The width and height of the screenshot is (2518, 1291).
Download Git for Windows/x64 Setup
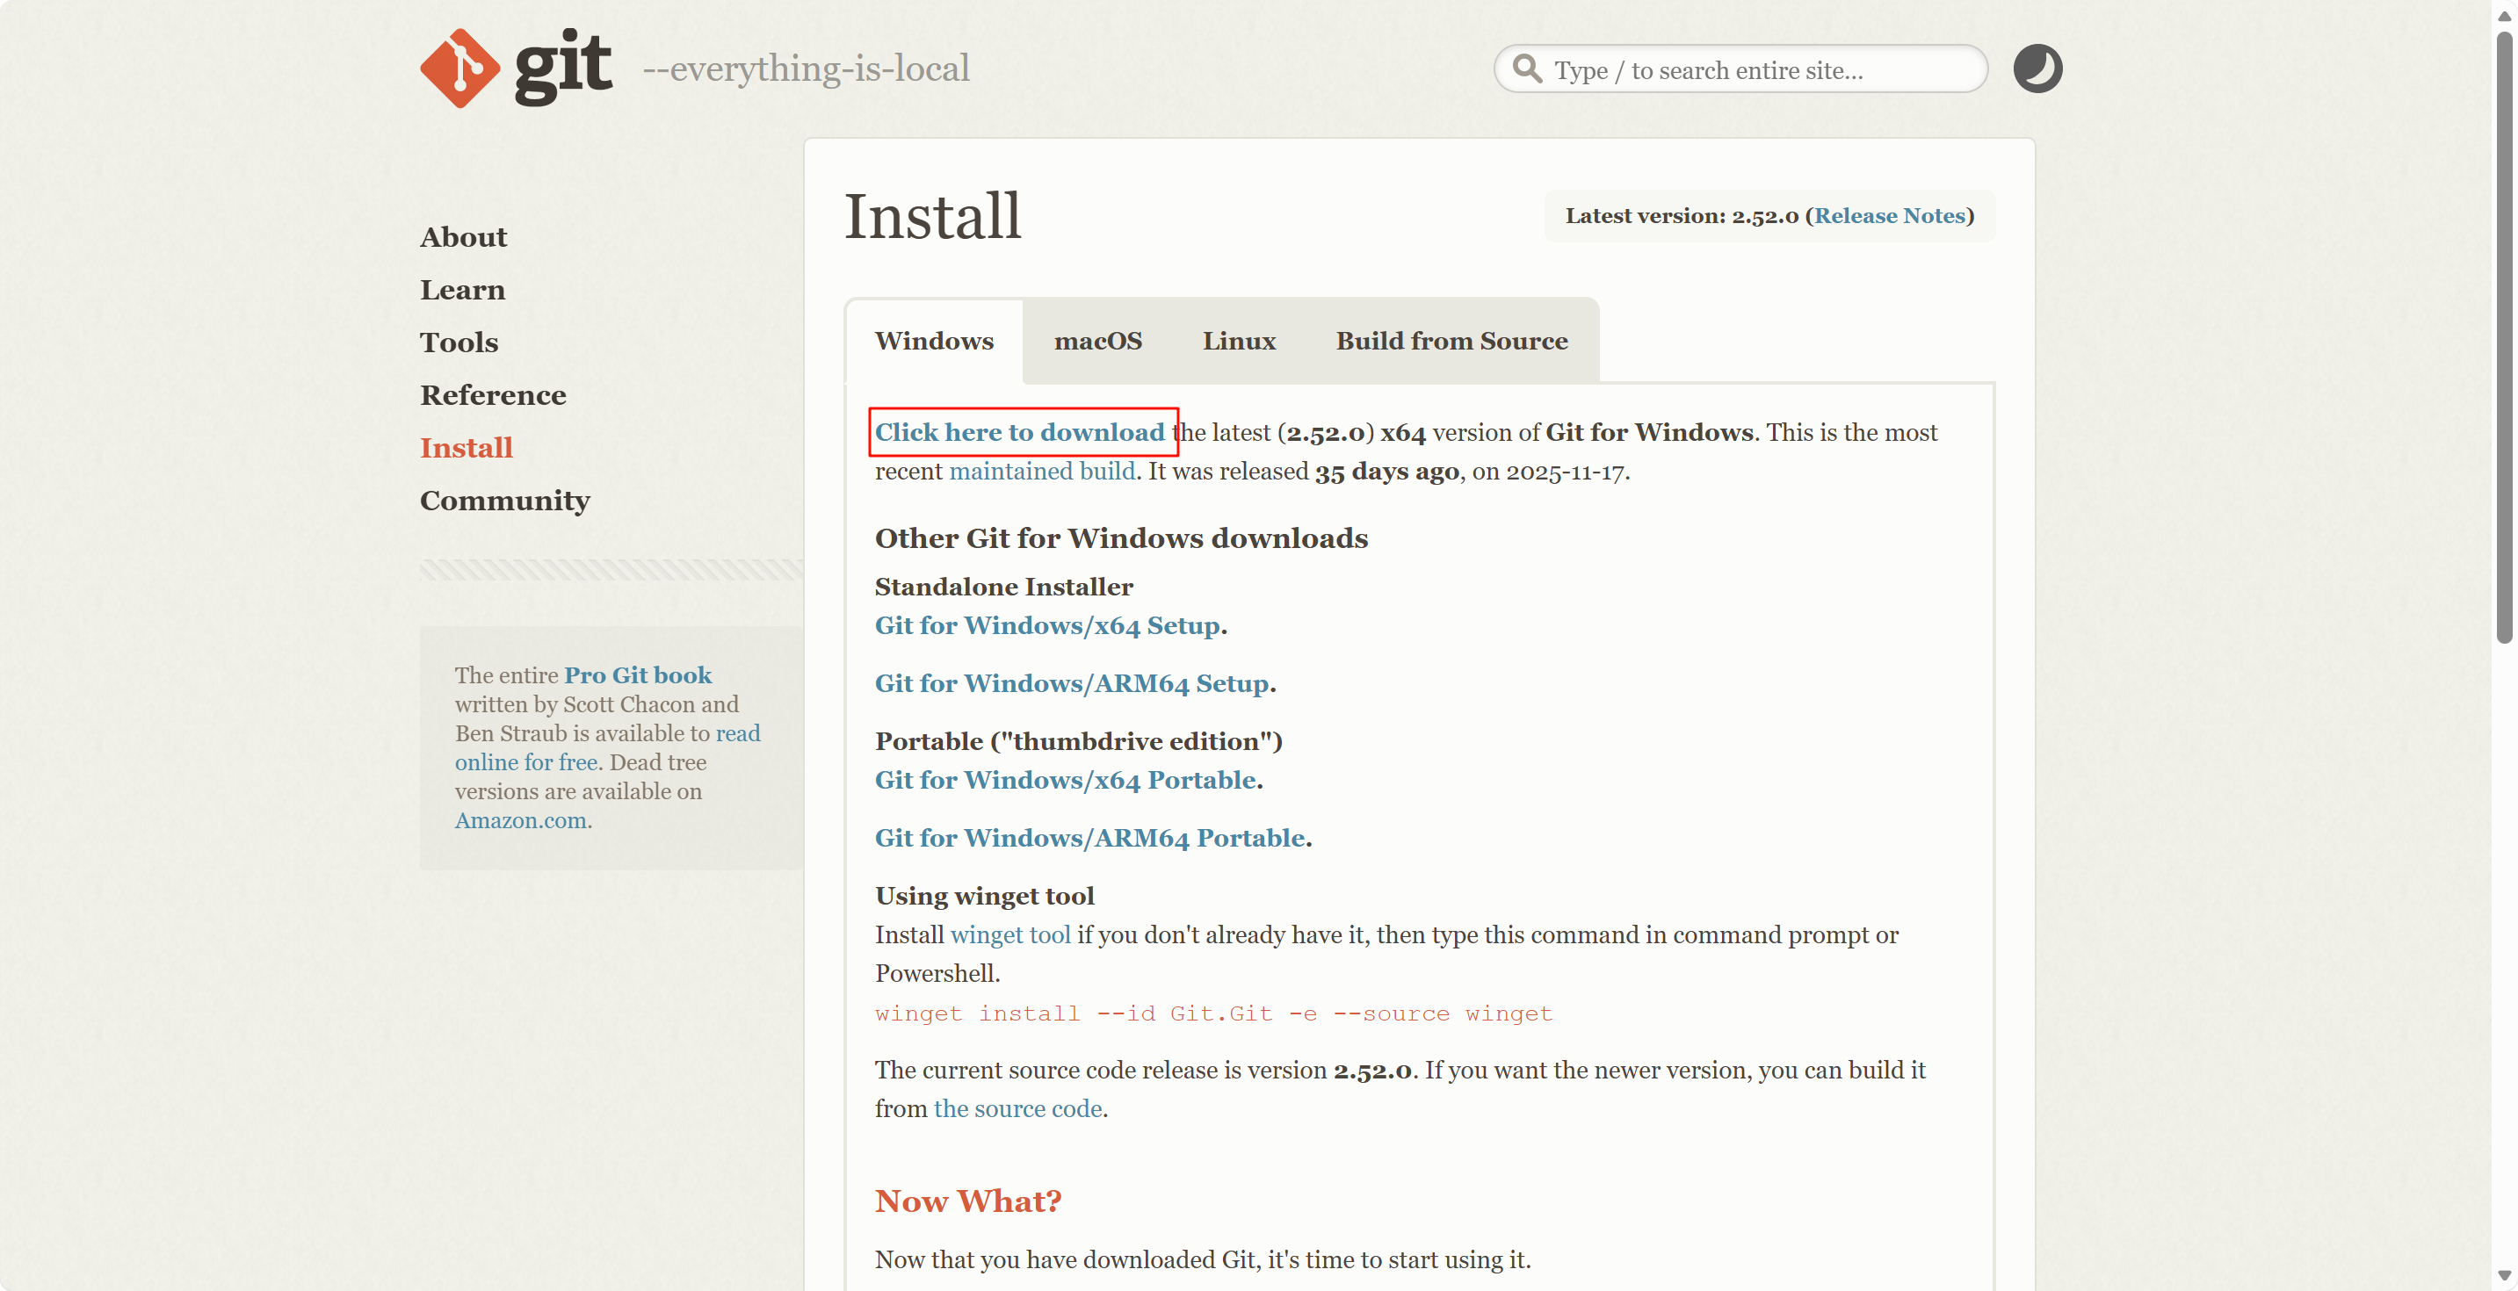tap(1047, 626)
